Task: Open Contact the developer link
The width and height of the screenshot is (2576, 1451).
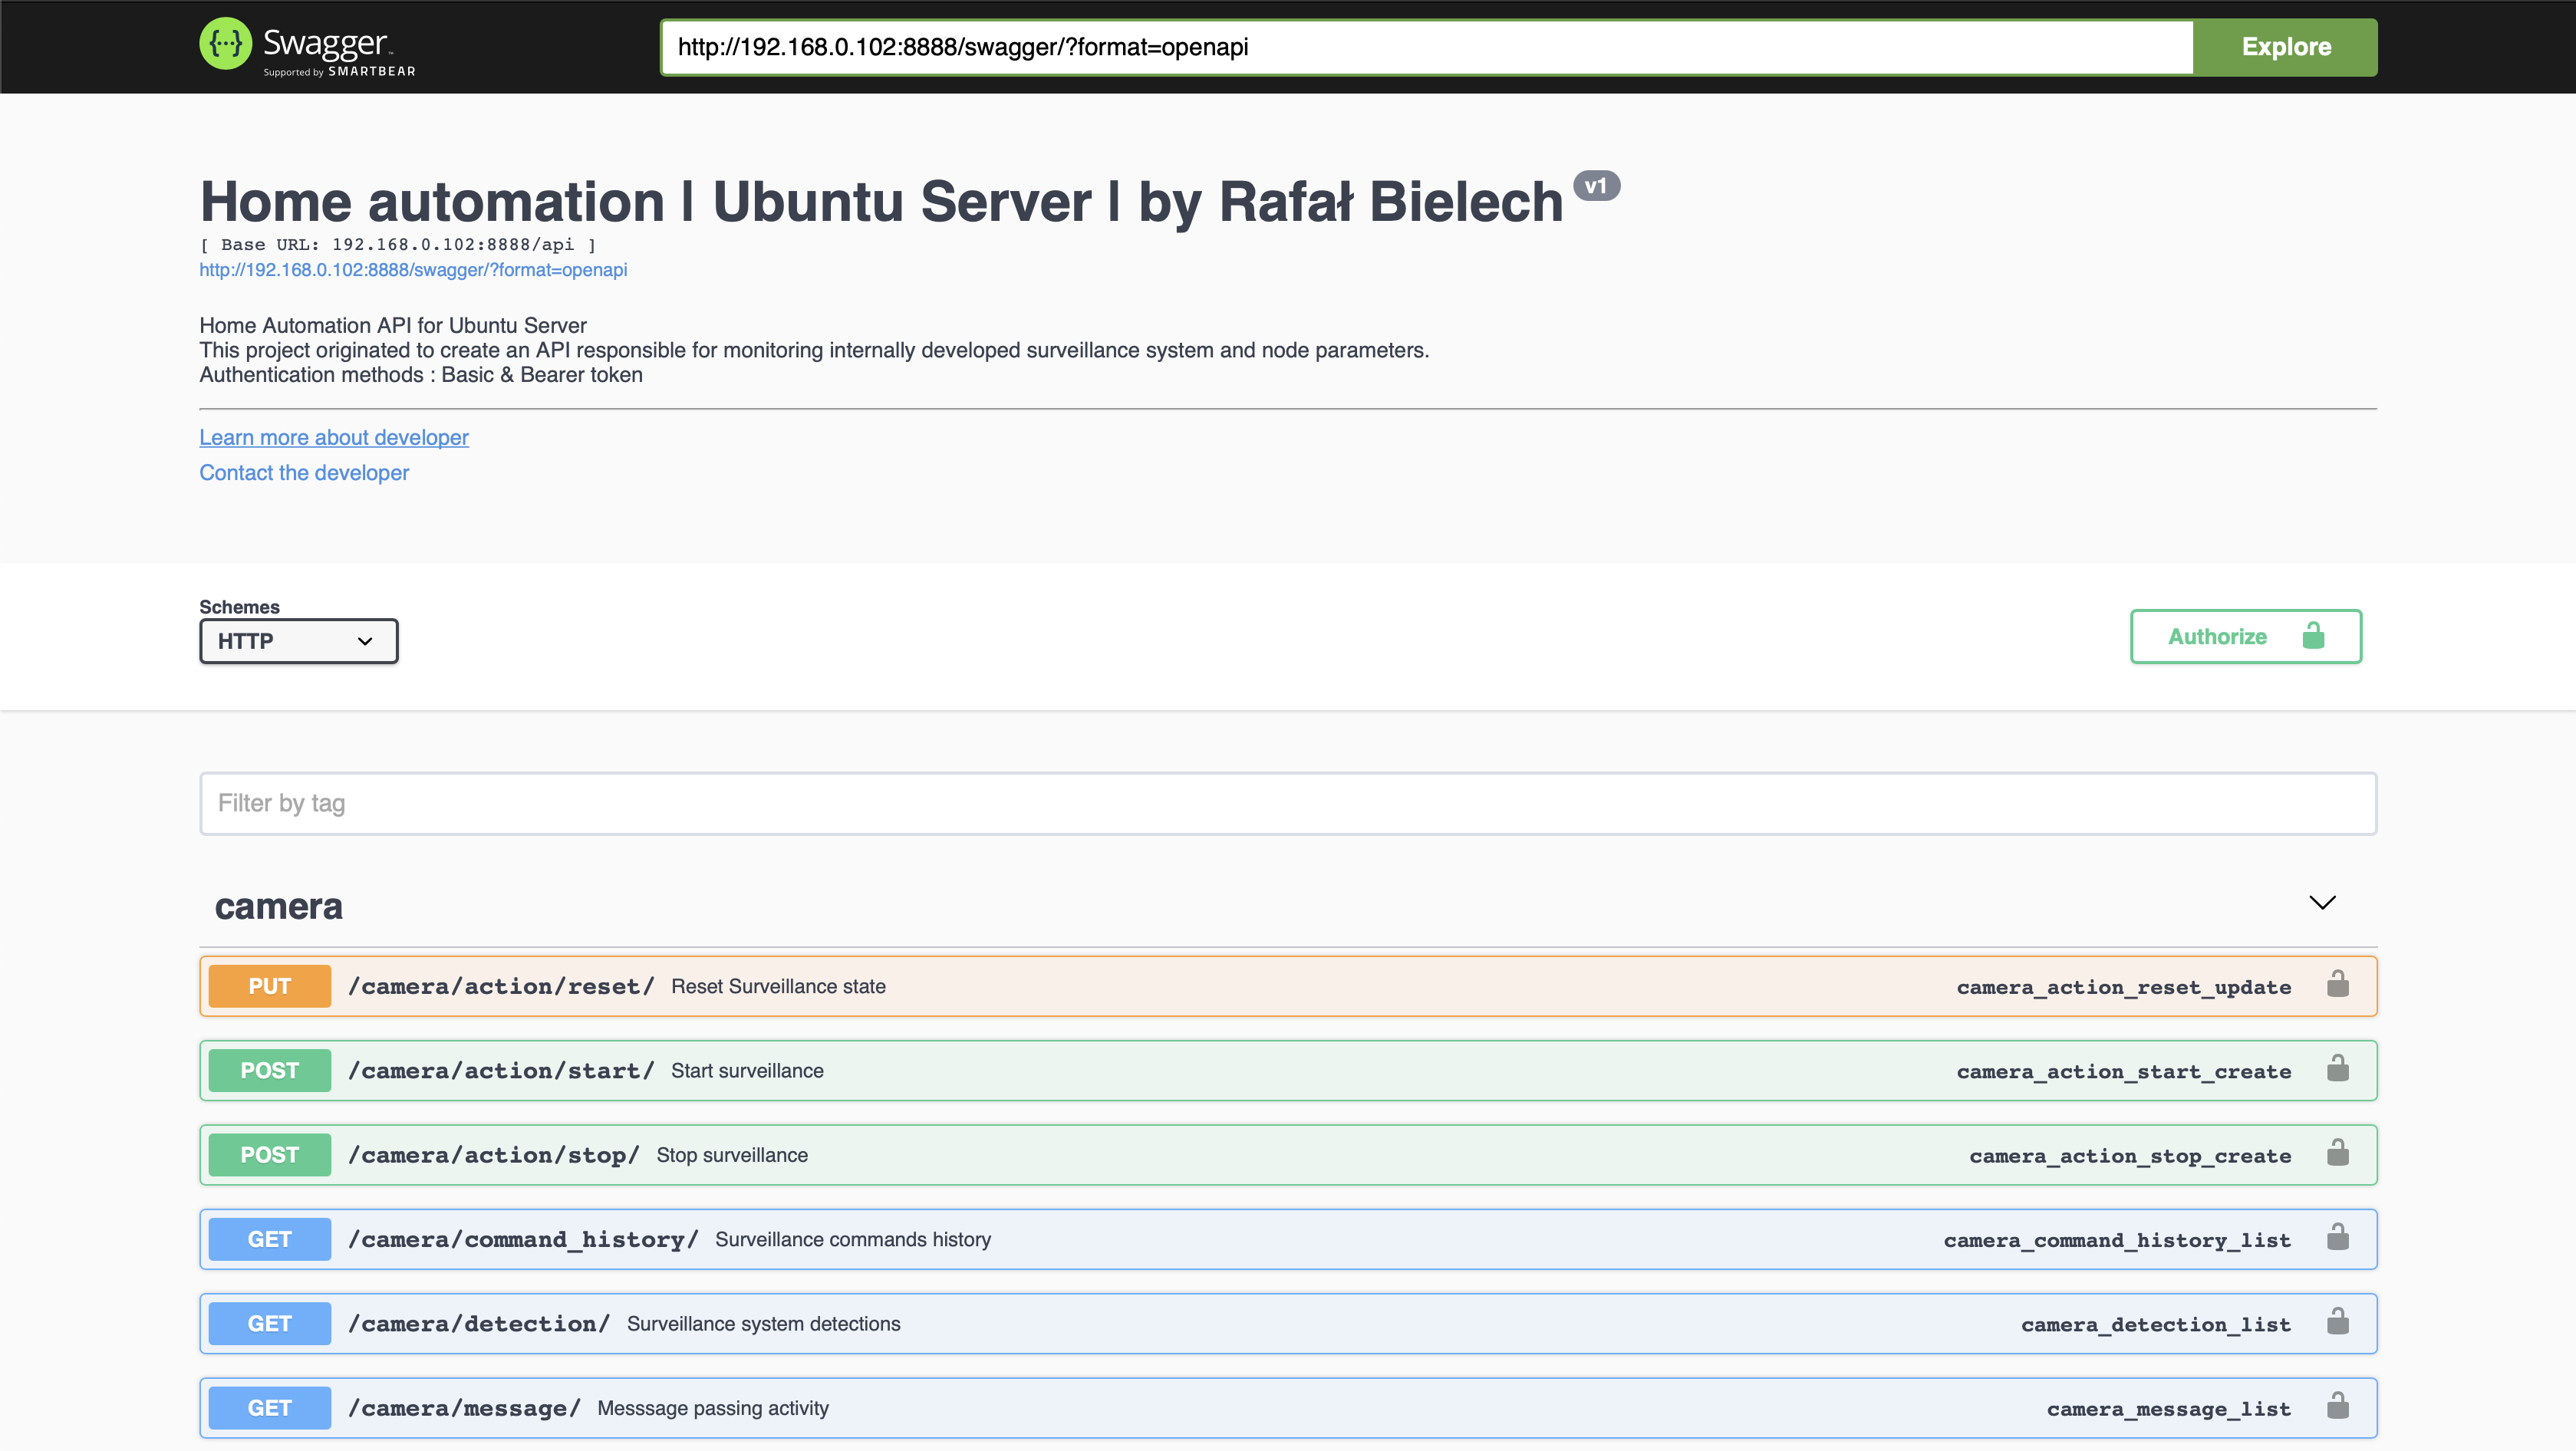Action: (304, 473)
